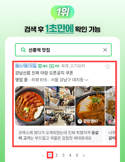Open the first braised ribs dish photo
Viewport: 125px width, 162px height.
[x=30, y=106]
